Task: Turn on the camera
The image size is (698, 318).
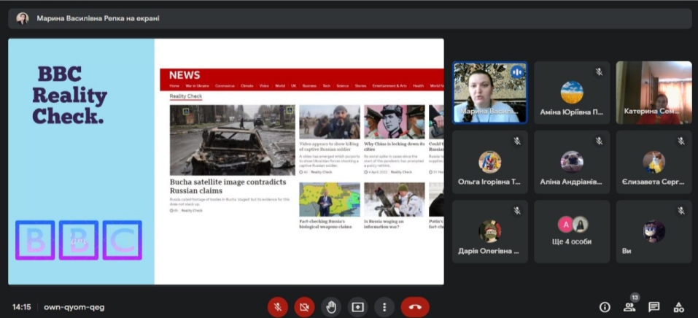Action: click(304, 307)
